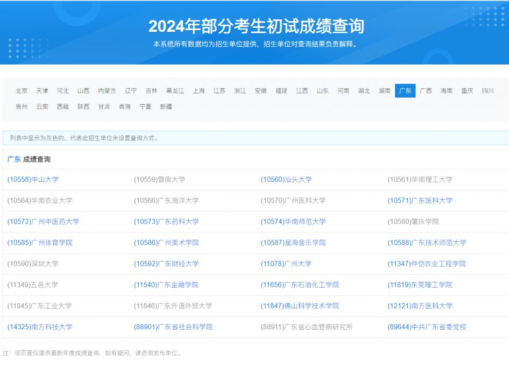Click the (11847)佛山科学技术学院 link

pos(300,306)
